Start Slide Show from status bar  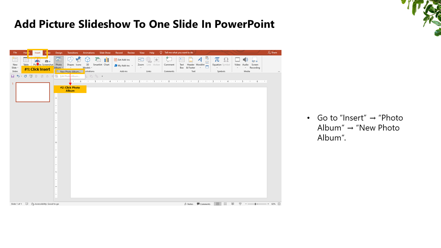click(x=240, y=204)
